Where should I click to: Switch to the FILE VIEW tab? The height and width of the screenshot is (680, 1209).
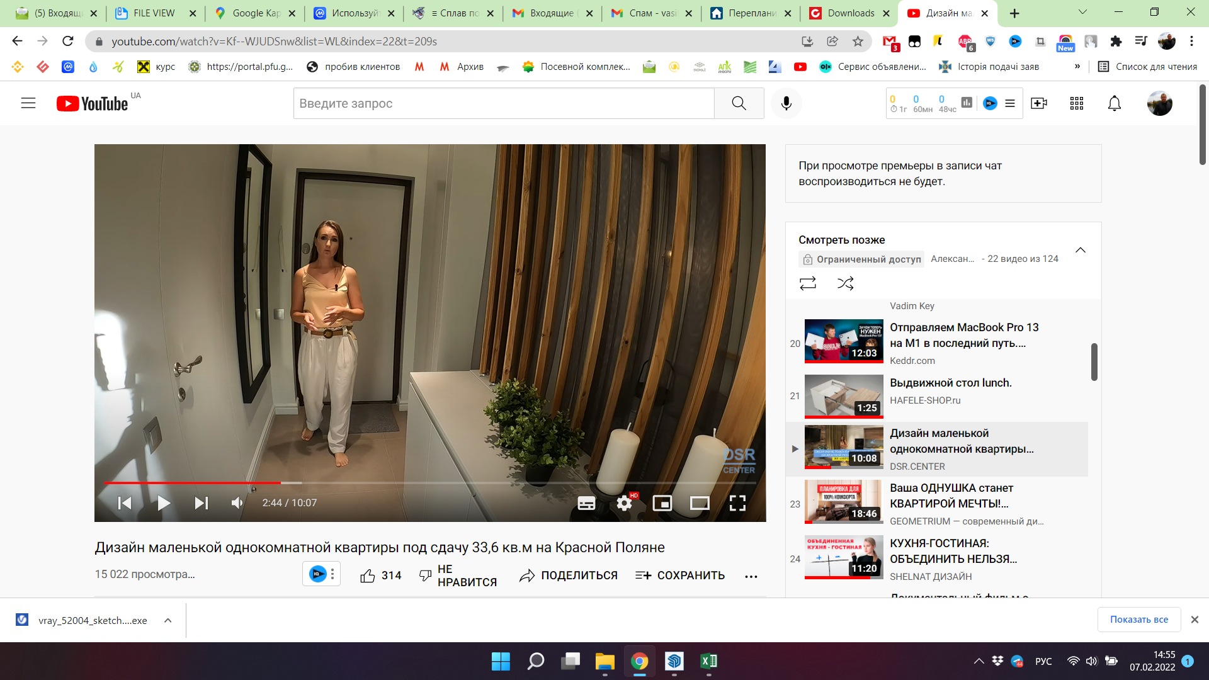[x=155, y=13]
